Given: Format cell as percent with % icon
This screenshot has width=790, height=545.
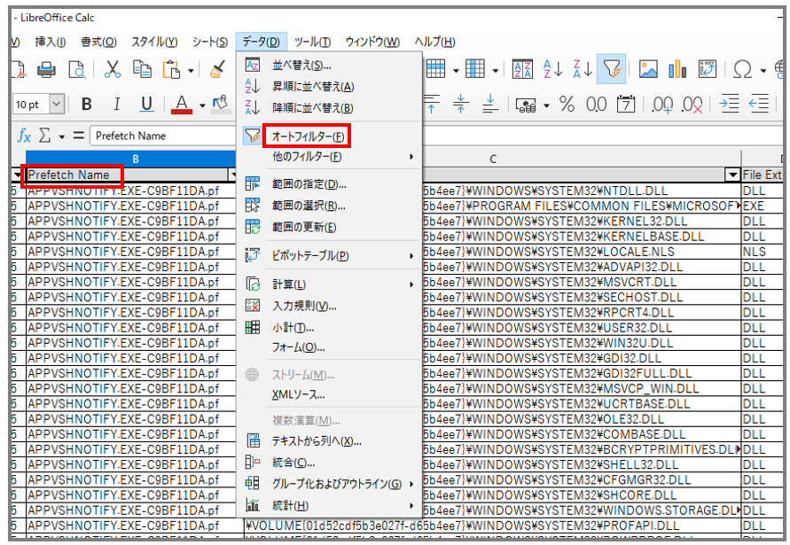Looking at the screenshot, I should (567, 105).
